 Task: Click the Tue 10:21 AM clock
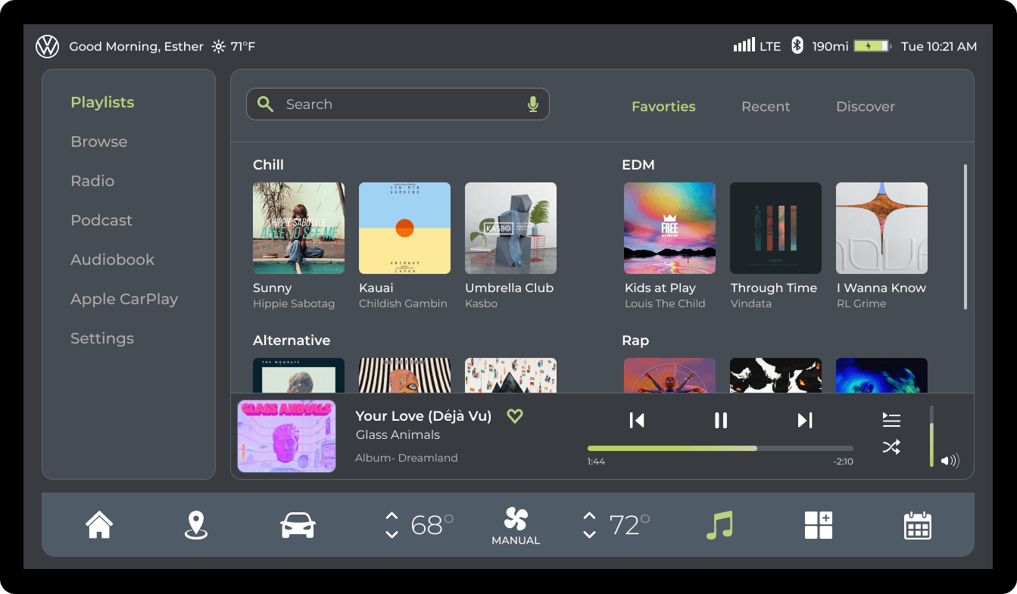(x=939, y=46)
